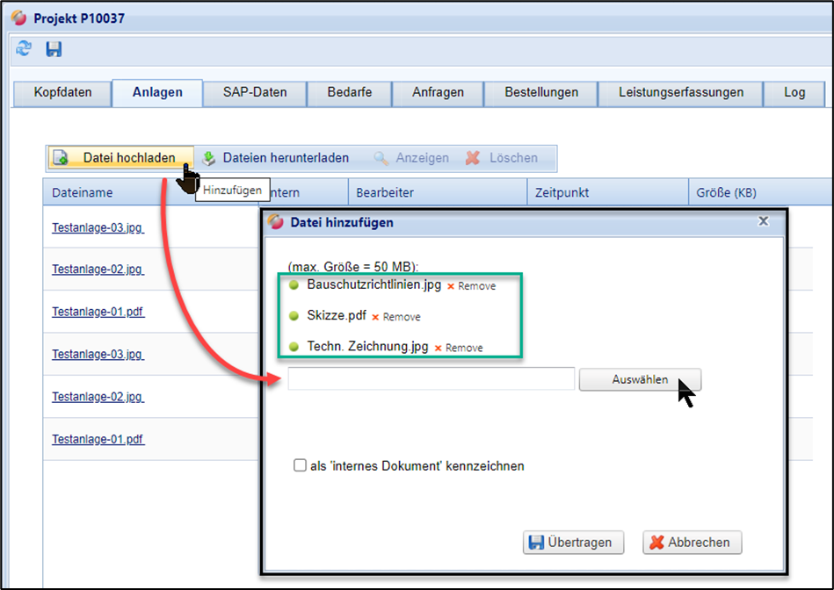Open the first Testanlage-03.jpg link
The image size is (834, 590).
pos(97,227)
